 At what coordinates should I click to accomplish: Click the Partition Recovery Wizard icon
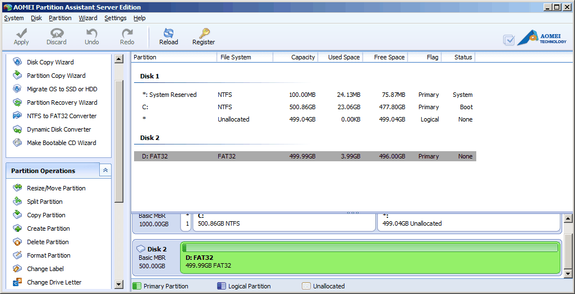[17, 102]
